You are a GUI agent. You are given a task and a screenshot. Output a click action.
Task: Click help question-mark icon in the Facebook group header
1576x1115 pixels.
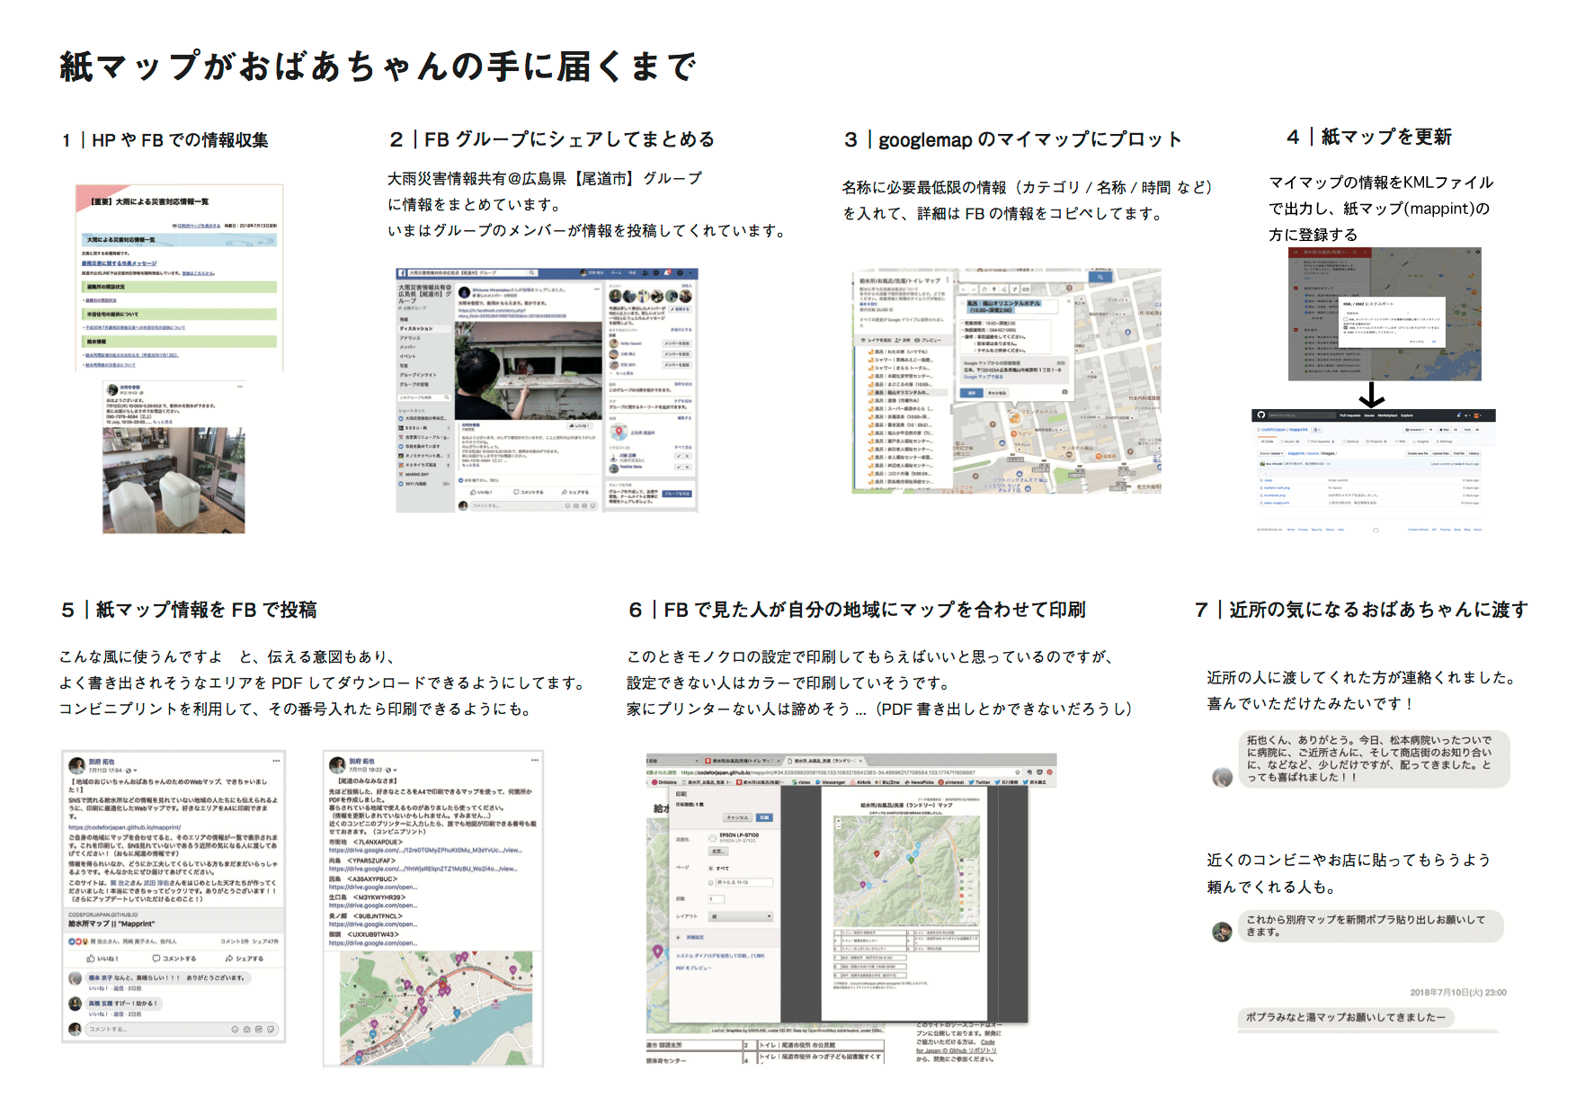(680, 272)
